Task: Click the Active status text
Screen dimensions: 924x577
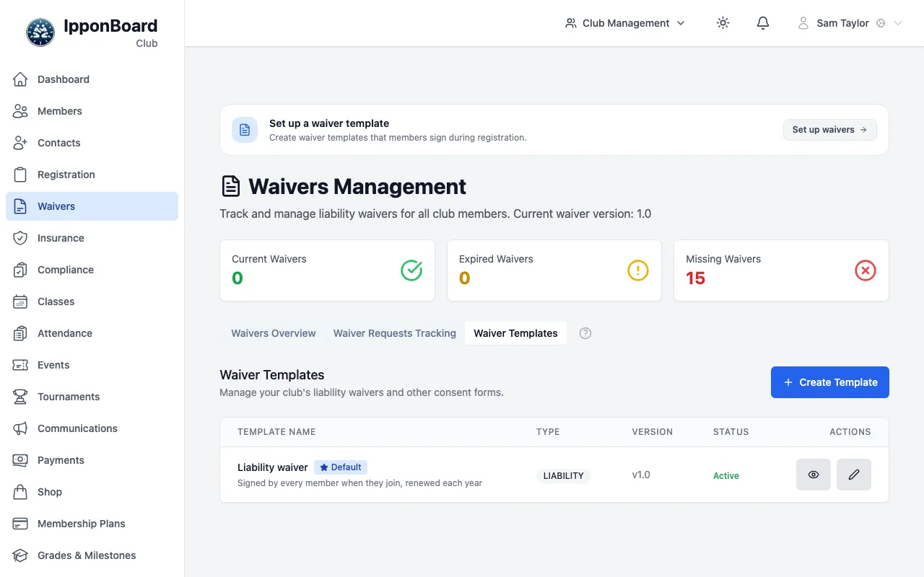Action: click(726, 476)
